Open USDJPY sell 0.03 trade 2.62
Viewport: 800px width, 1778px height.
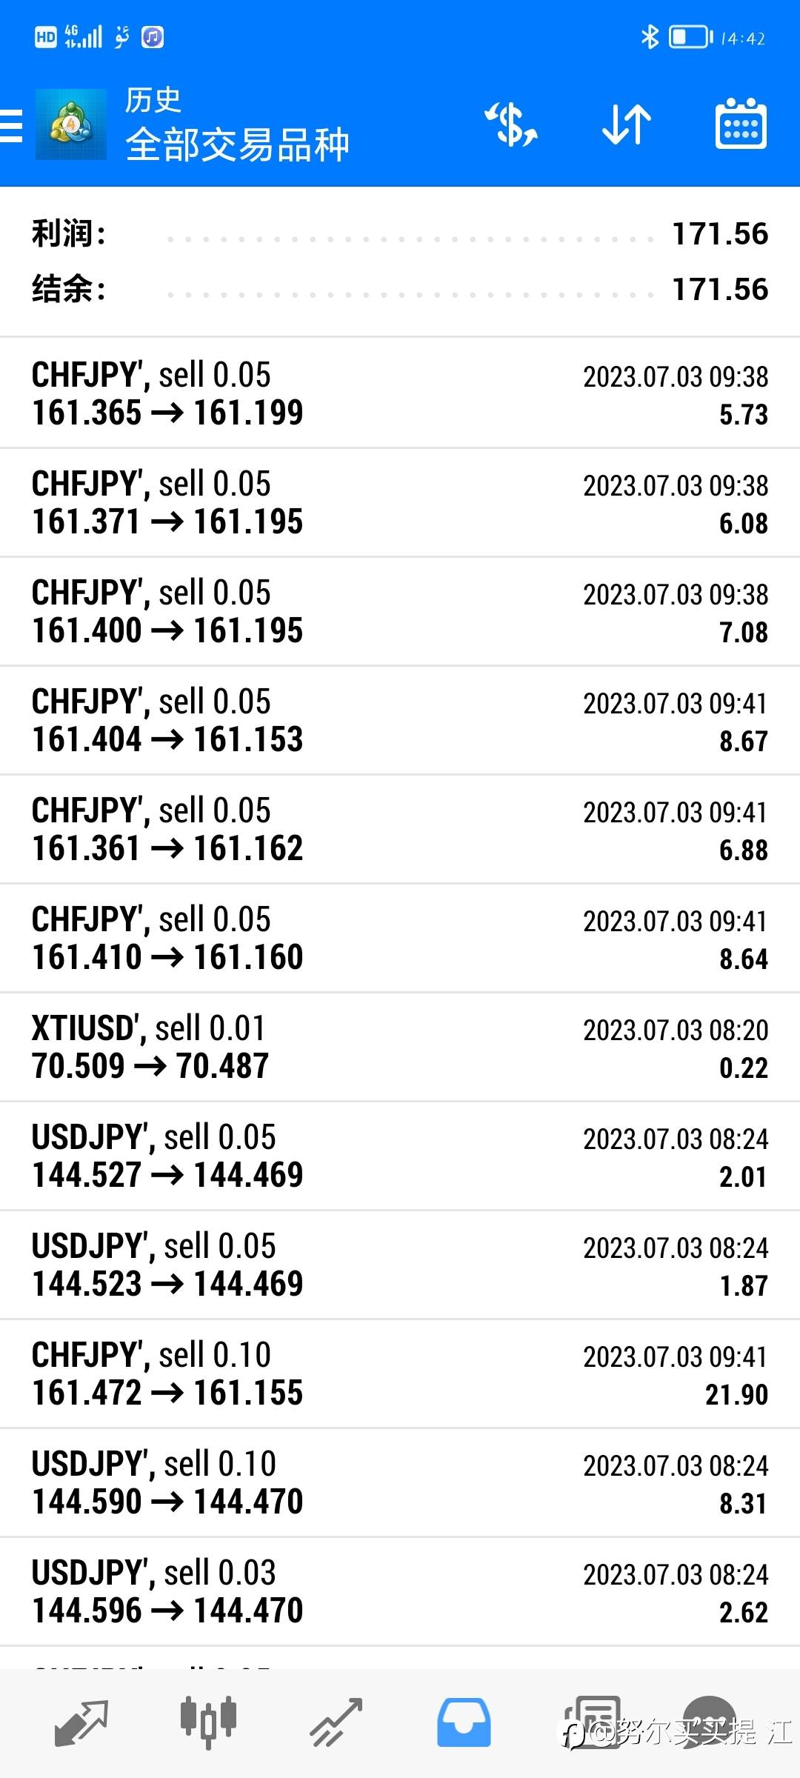(x=400, y=1591)
